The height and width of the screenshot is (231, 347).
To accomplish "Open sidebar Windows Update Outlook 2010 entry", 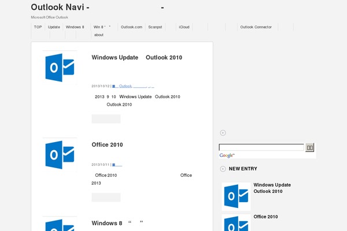I will [x=272, y=188].
